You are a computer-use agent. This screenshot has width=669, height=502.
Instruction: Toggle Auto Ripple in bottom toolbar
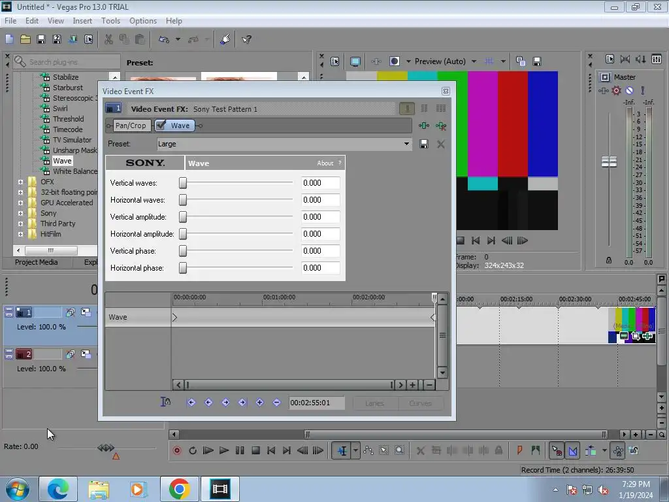[591, 450]
